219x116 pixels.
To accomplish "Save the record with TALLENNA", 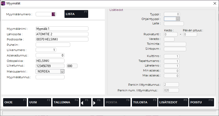I will click(x=66, y=102).
